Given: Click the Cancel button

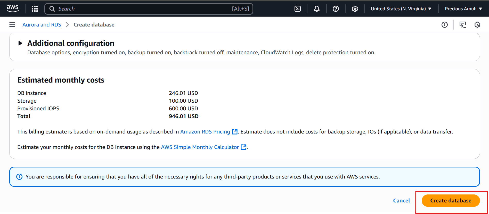Looking at the screenshot, I should 402,201.
